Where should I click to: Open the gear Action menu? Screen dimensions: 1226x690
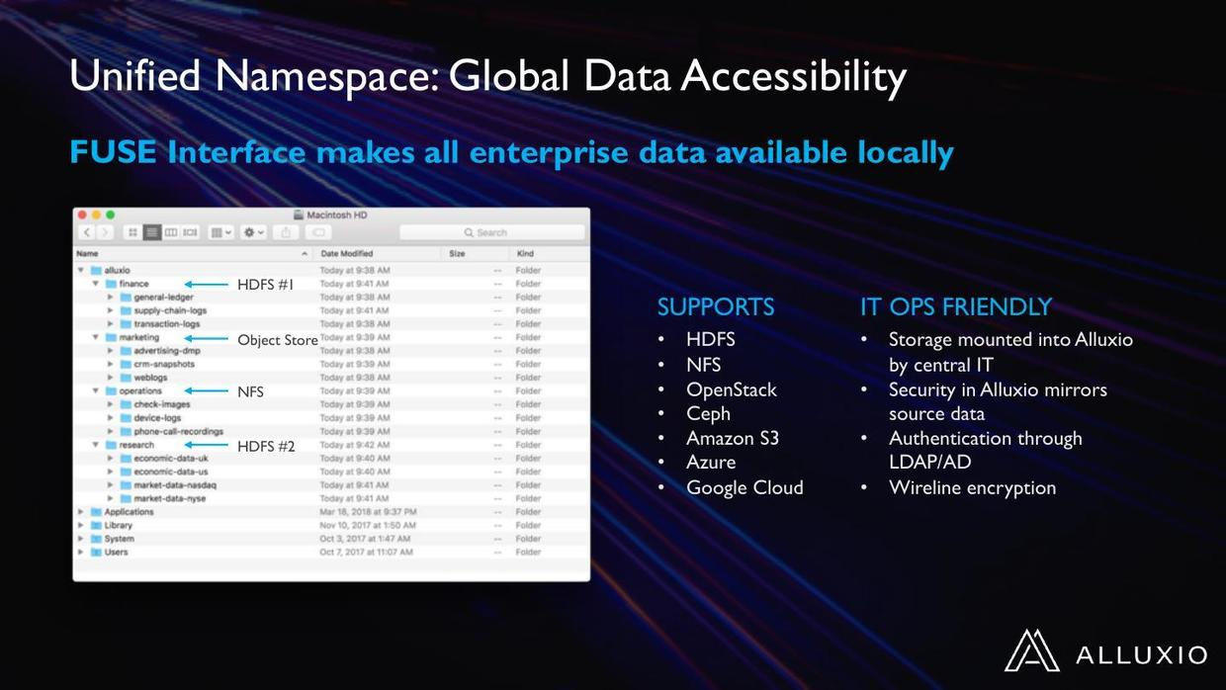pyautogui.click(x=254, y=232)
